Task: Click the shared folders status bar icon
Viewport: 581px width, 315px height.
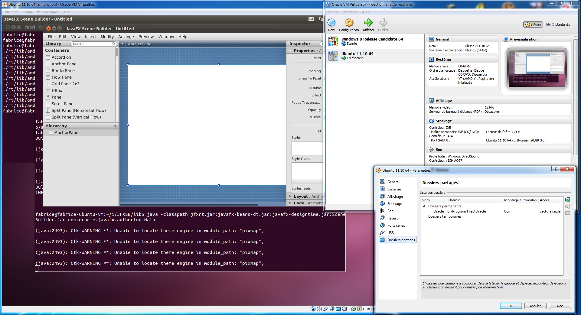Action: pyautogui.click(x=338, y=309)
